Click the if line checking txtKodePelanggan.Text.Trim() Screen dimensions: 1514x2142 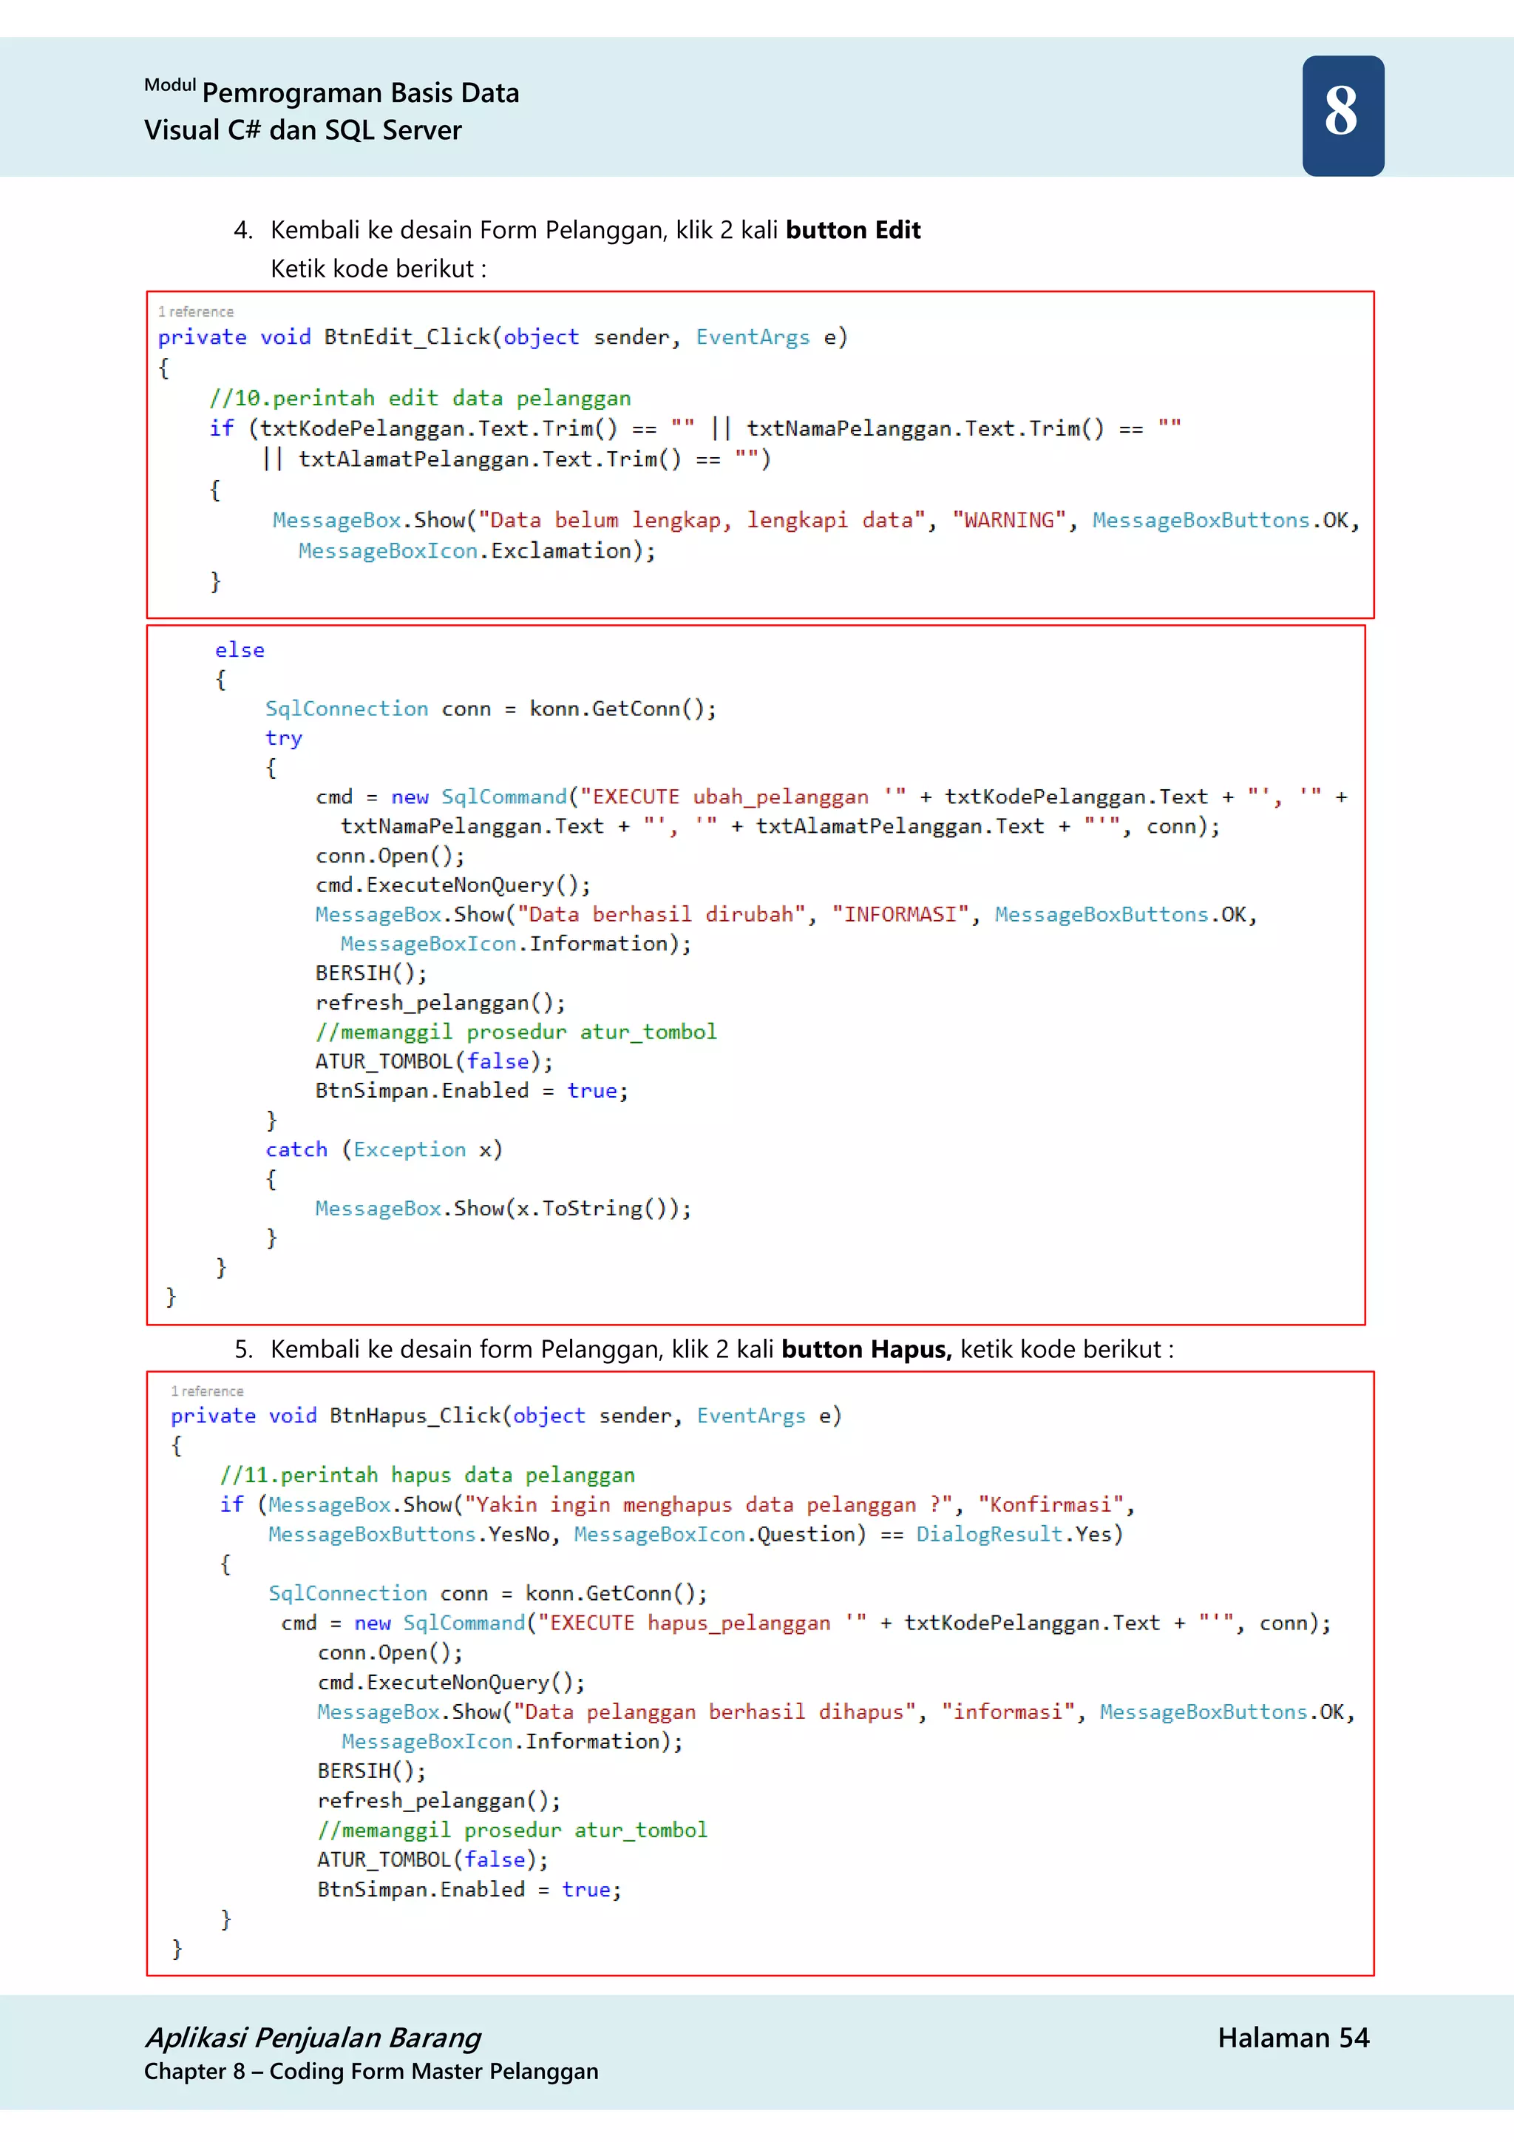point(696,428)
